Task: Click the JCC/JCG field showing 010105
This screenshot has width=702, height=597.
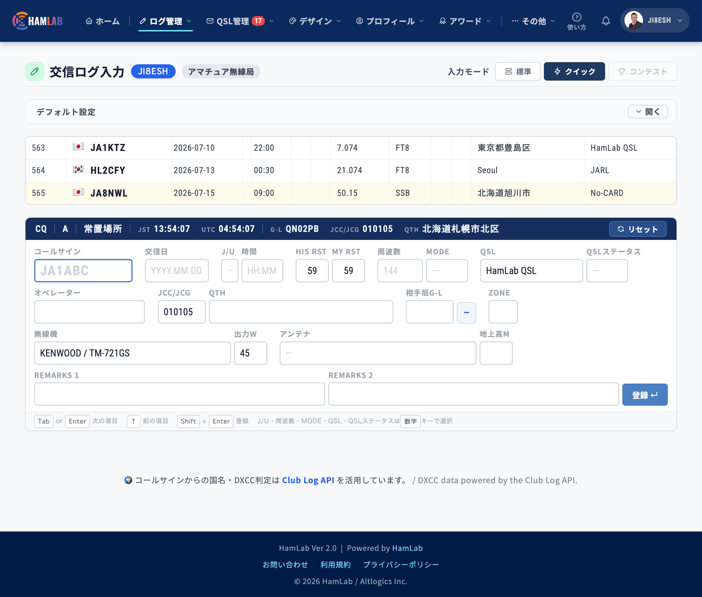Action: [181, 312]
